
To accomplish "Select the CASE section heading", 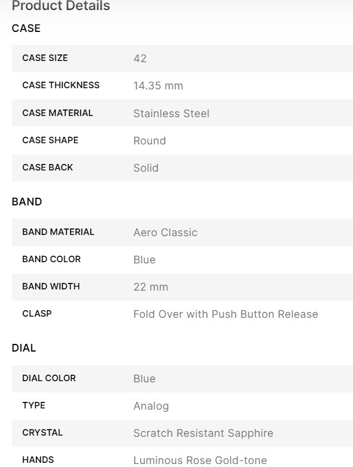I will click(x=26, y=28).
